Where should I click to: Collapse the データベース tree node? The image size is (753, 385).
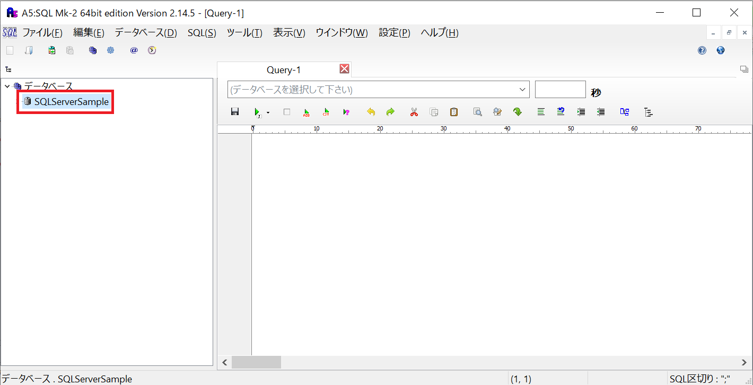(x=7, y=86)
